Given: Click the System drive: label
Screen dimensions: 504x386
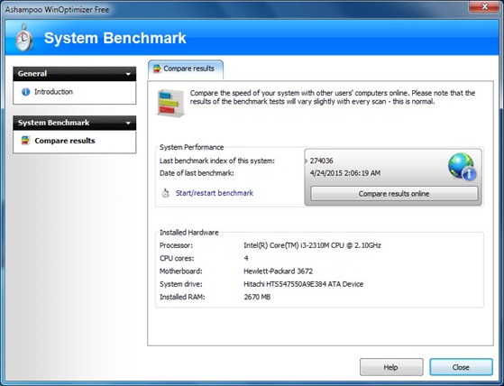Looking at the screenshot, I should coord(181,284).
